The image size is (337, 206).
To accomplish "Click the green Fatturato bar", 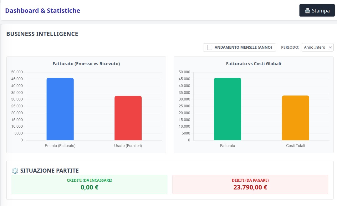I will tap(227, 109).
